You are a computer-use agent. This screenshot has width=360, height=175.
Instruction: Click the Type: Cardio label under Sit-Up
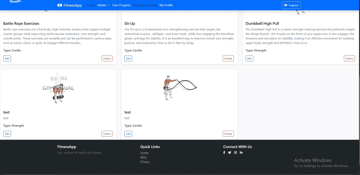133,50
